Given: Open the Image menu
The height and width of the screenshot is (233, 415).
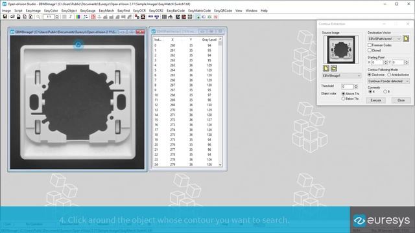Looking at the screenshot, I should point(6,10).
